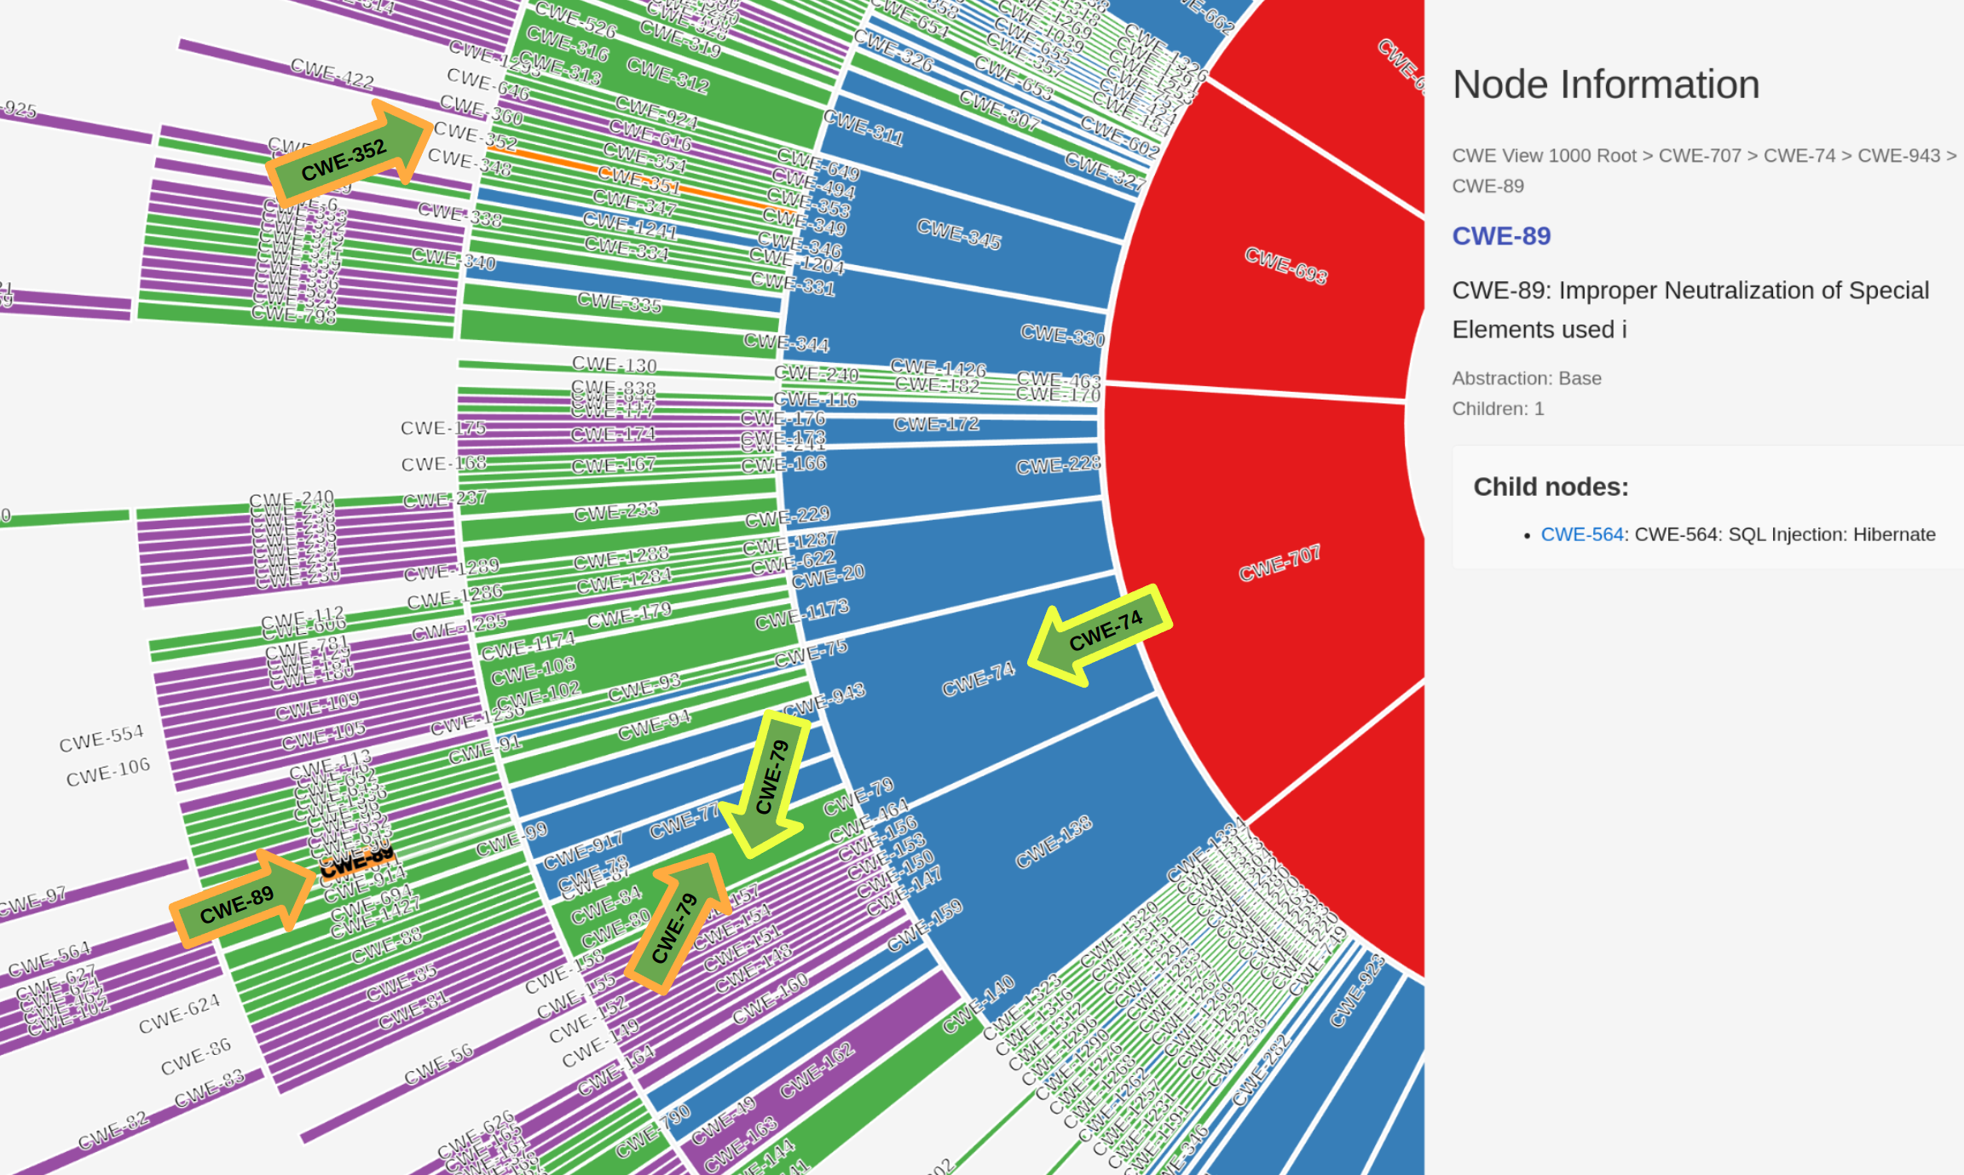
Task: Select the blue CWE-345 segment
Action: tap(958, 233)
